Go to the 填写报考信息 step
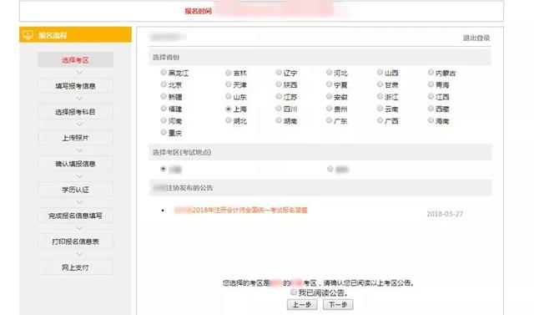534x315 pixels. 75,86
